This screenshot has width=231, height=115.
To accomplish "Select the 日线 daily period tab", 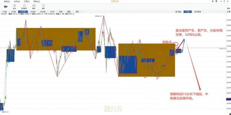I will click(61, 12).
